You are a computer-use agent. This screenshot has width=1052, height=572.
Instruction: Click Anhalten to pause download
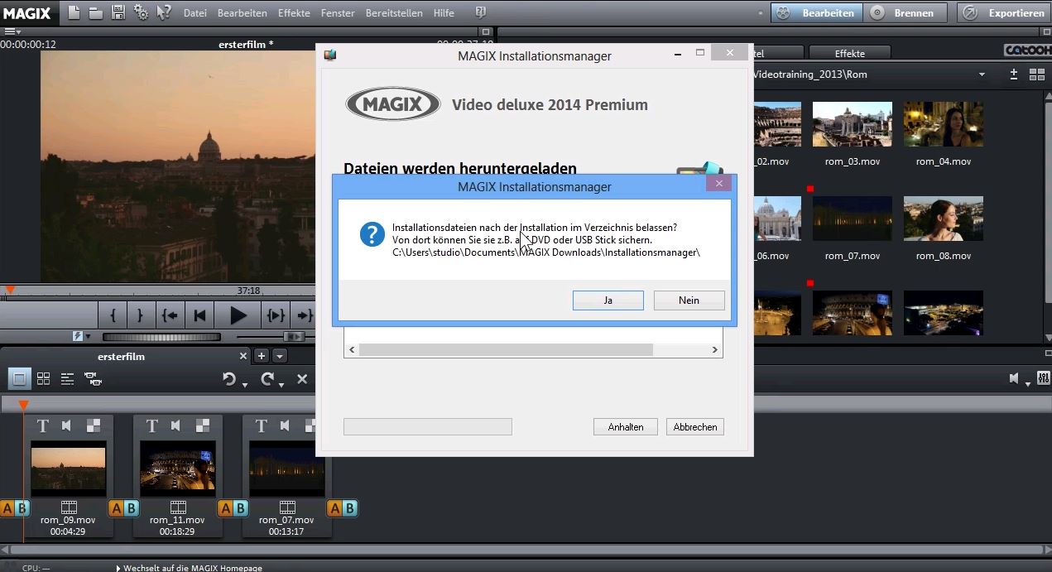(626, 427)
